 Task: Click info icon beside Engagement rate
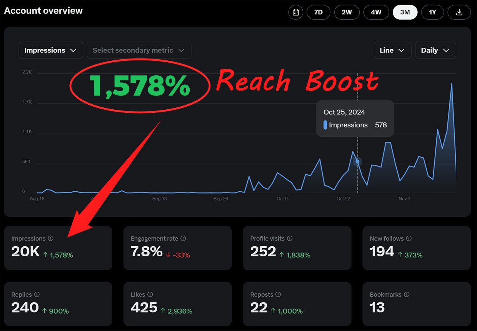click(183, 239)
